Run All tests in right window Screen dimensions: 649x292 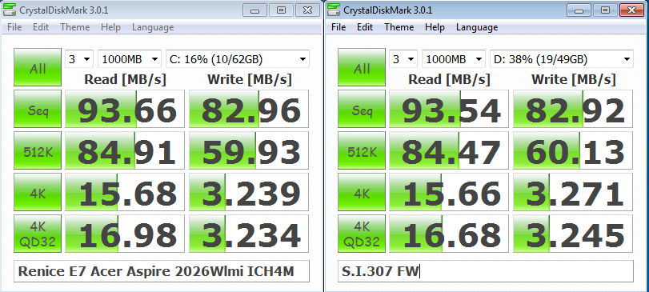(362, 67)
